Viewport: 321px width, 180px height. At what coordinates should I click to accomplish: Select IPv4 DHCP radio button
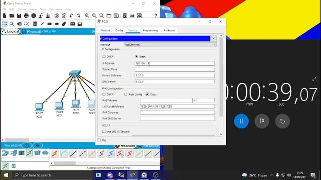[104, 56]
